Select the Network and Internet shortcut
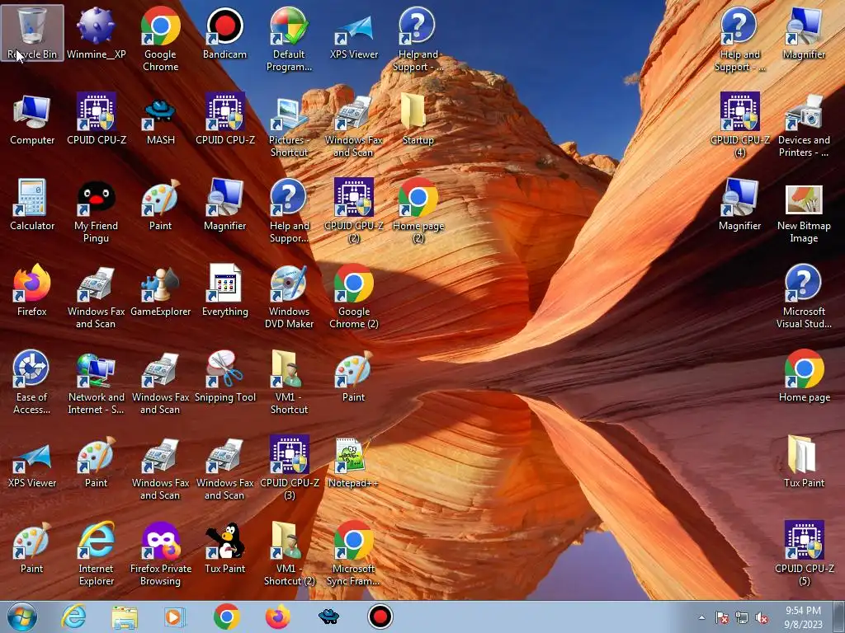This screenshot has width=845, height=633. tap(96, 382)
